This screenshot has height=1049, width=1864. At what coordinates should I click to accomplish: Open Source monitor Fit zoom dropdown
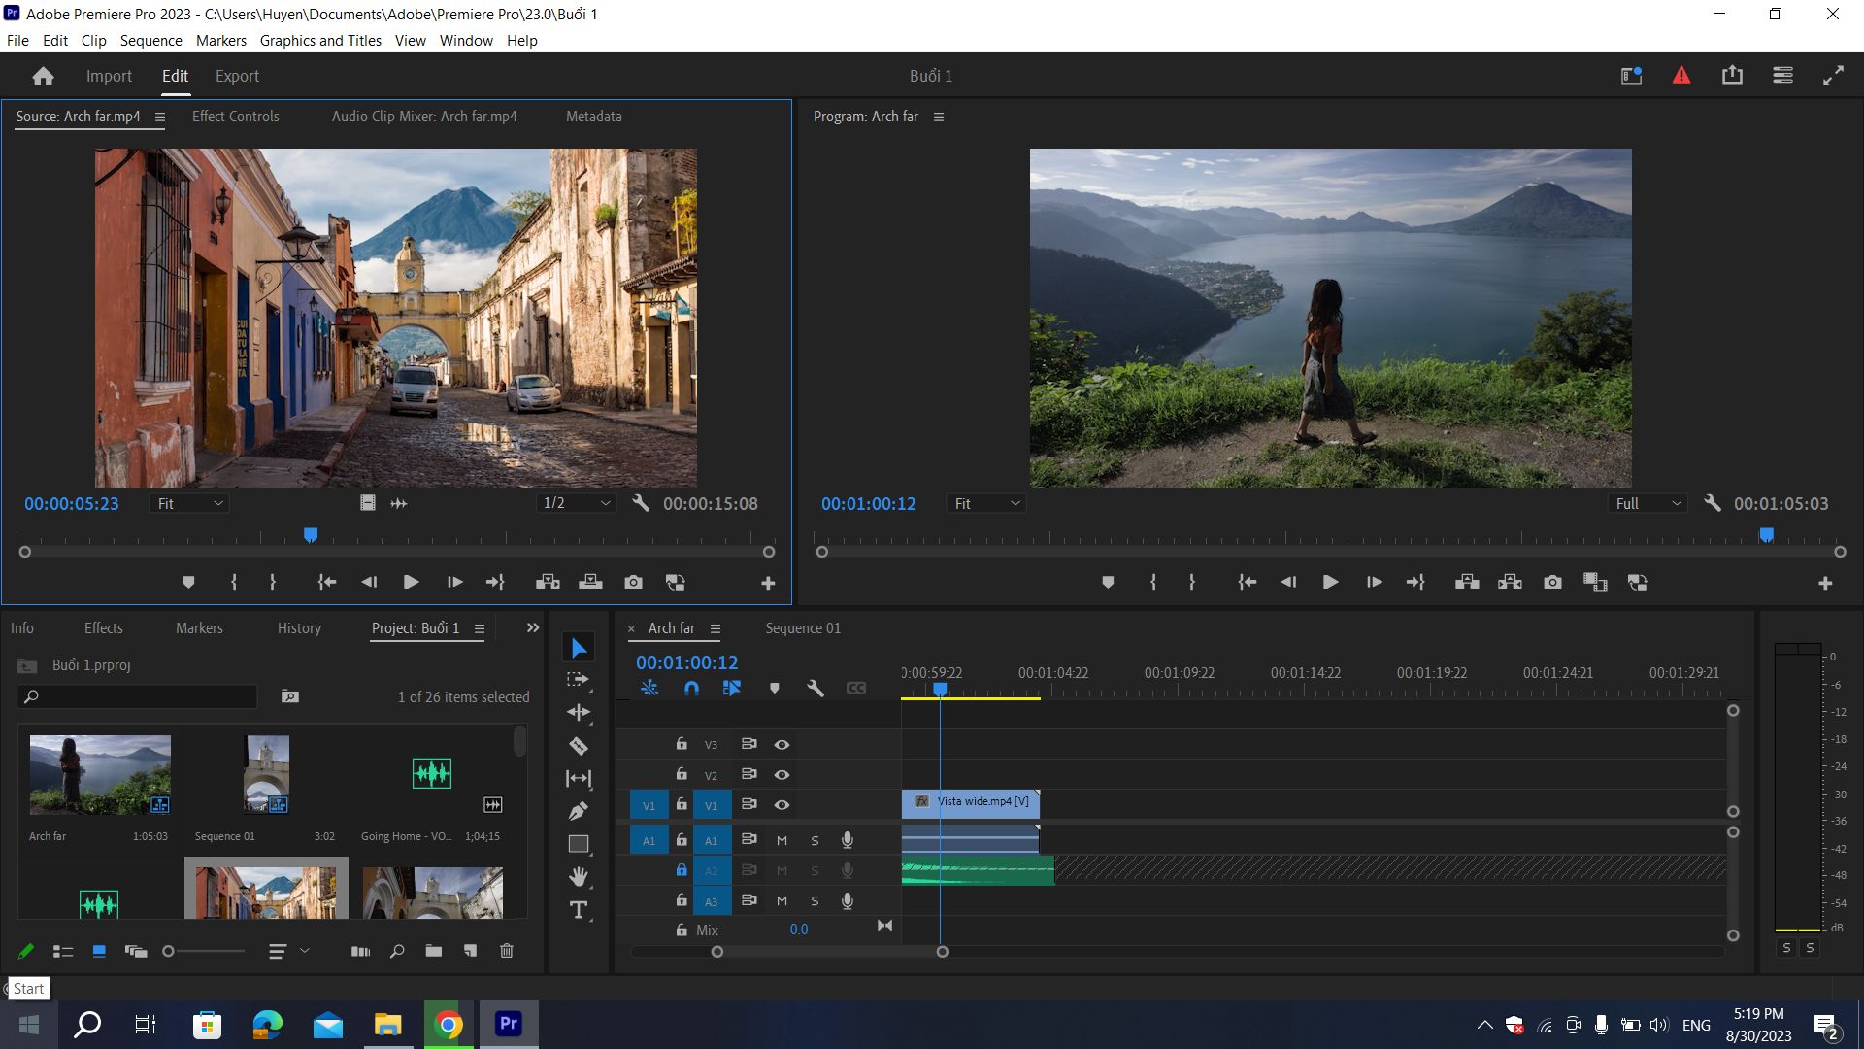click(190, 503)
